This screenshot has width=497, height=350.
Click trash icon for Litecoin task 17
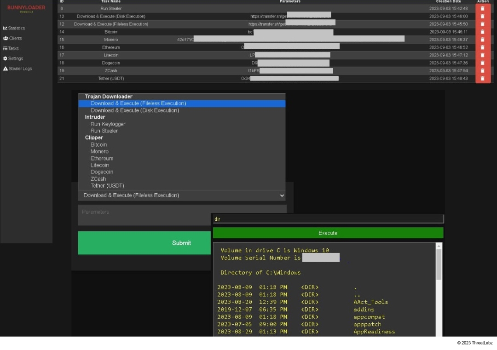coord(482,55)
